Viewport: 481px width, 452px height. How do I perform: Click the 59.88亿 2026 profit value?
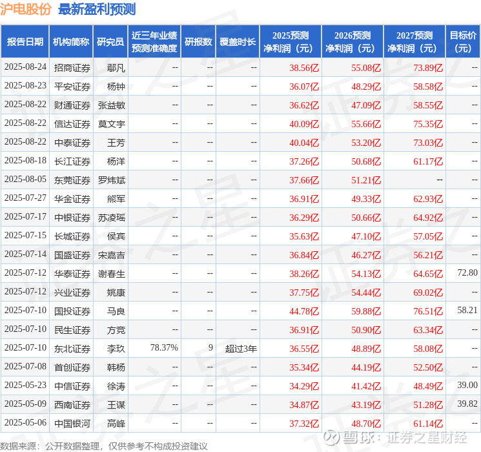pyautogui.click(x=366, y=311)
